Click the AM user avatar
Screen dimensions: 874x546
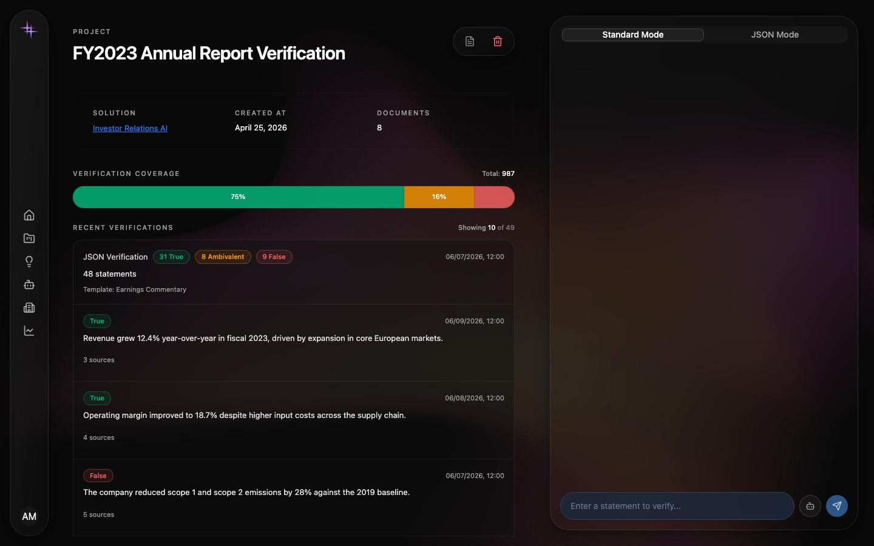(x=29, y=516)
